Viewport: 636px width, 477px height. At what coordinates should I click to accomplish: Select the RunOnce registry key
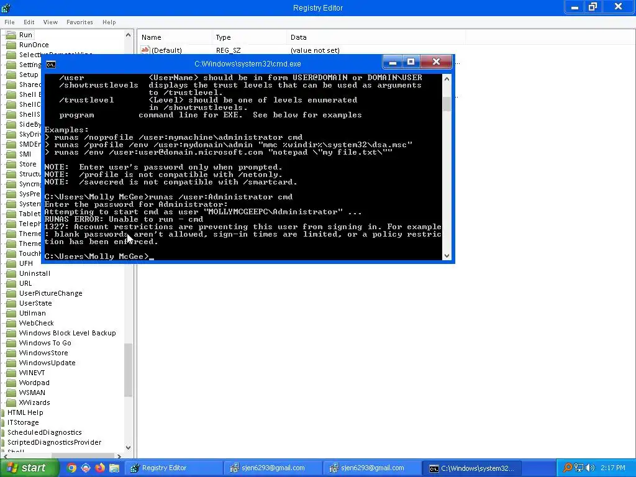34,45
